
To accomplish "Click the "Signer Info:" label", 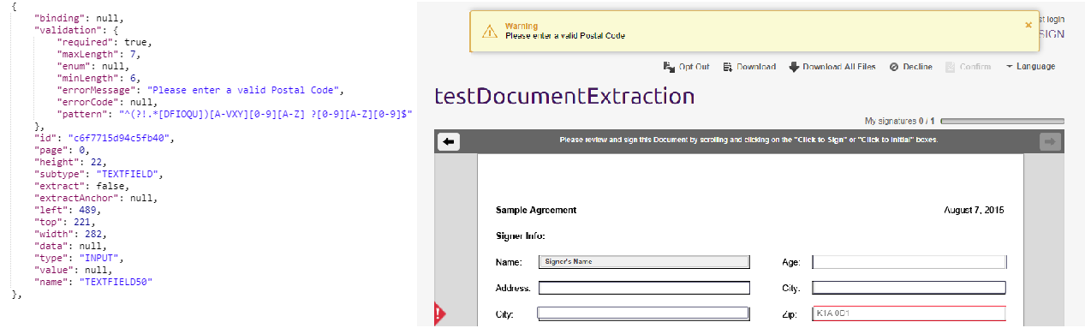I will pos(521,236).
